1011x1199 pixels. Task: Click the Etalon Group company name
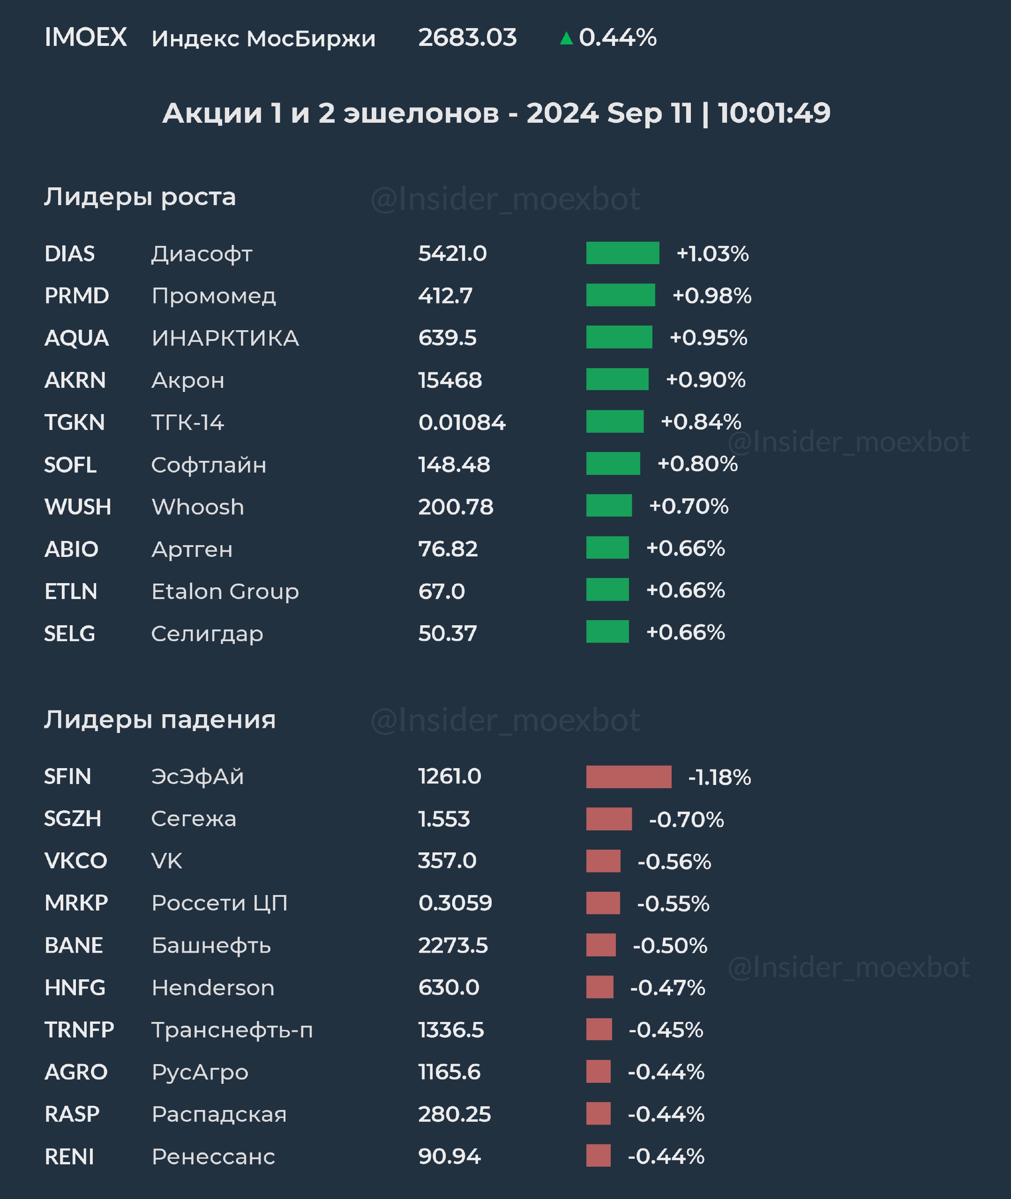point(225,591)
